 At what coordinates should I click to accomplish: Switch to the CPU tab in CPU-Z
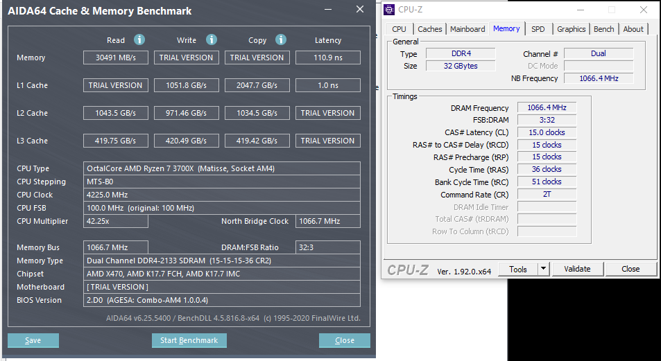tap(399, 29)
